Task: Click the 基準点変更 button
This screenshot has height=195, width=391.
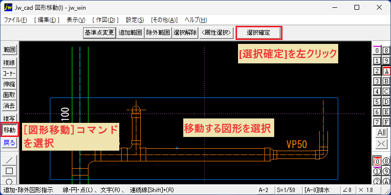Action: point(99,33)
